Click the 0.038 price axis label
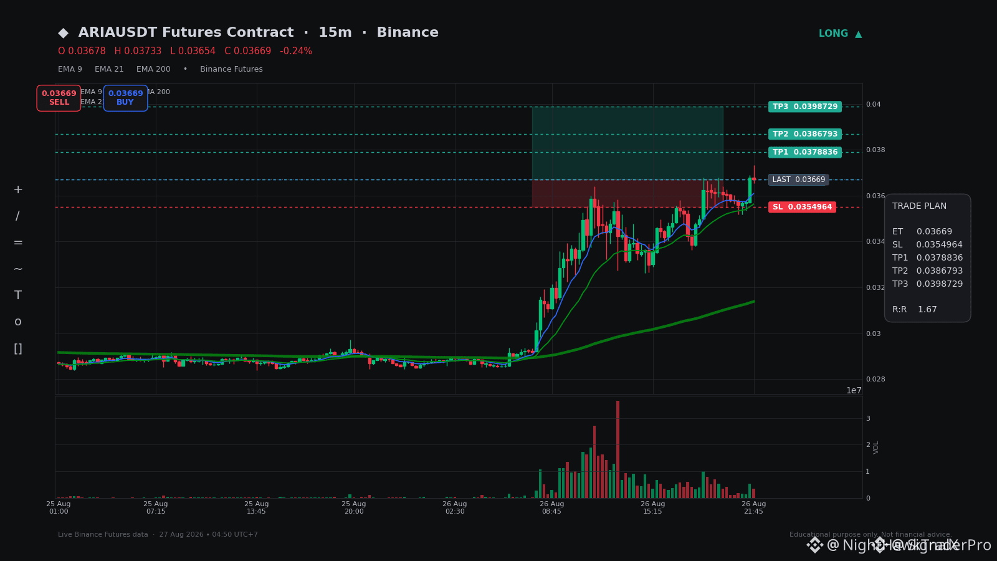 (x=875, y=150)
